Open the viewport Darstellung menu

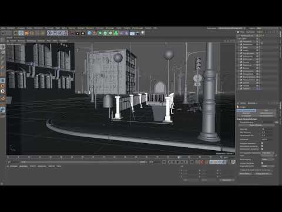pos(31,41)
